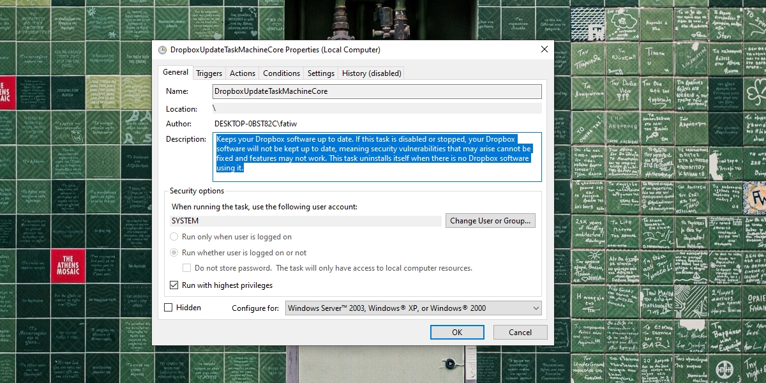The width and height of the screenshot is (766, 383).
Task: Click the Location value backslash
Action: [x=377, y=109]
